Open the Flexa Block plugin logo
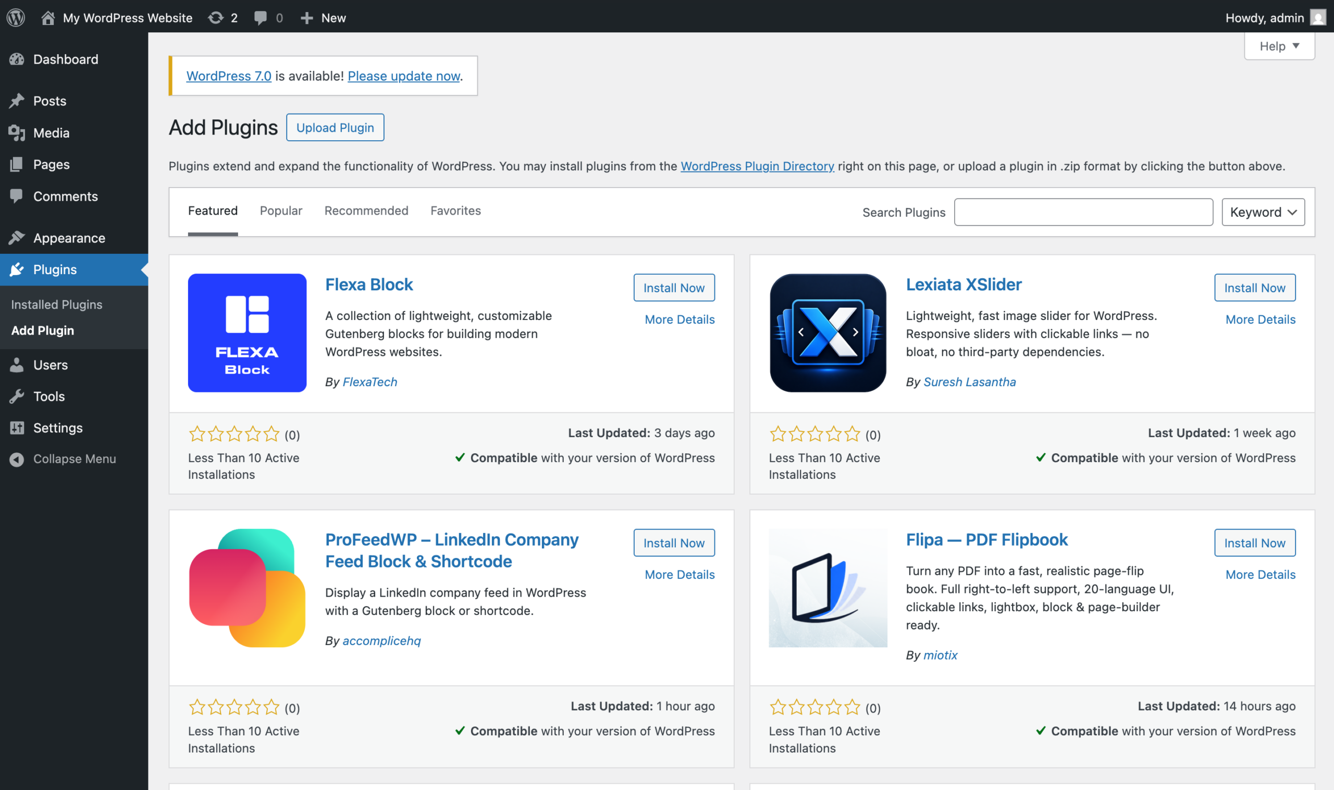This screenshot has height=790, width=1334. click(x=247, y=332)
